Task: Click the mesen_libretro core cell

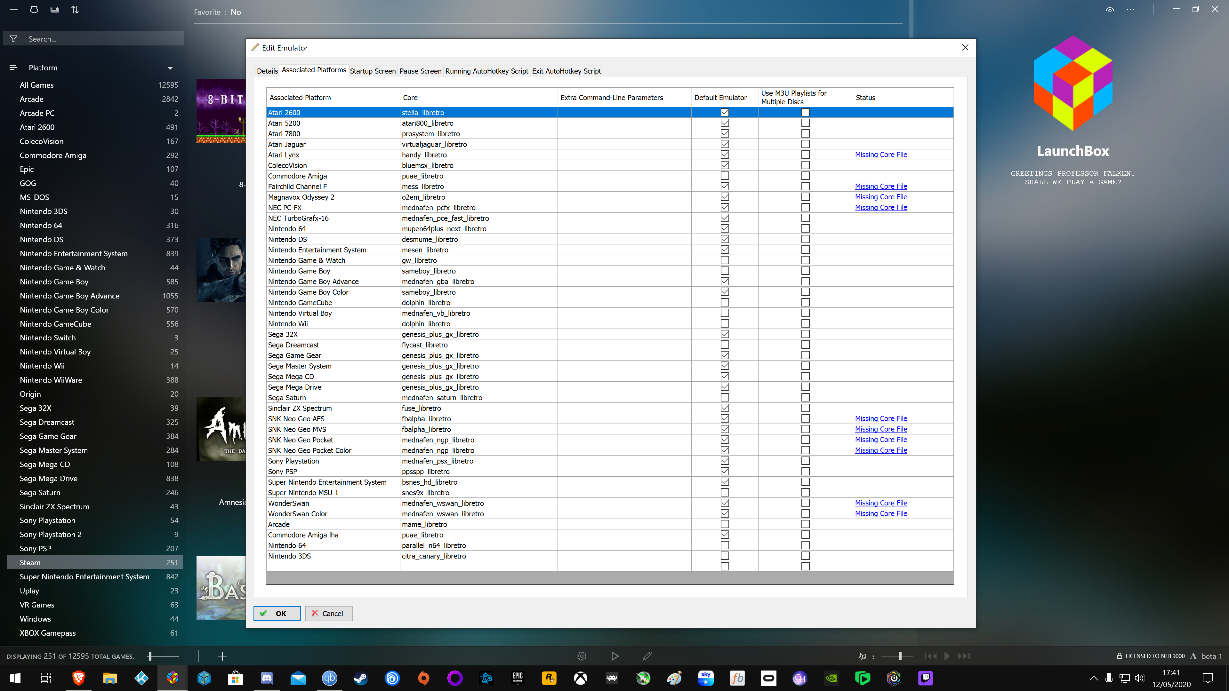Action: pos(478,250)
